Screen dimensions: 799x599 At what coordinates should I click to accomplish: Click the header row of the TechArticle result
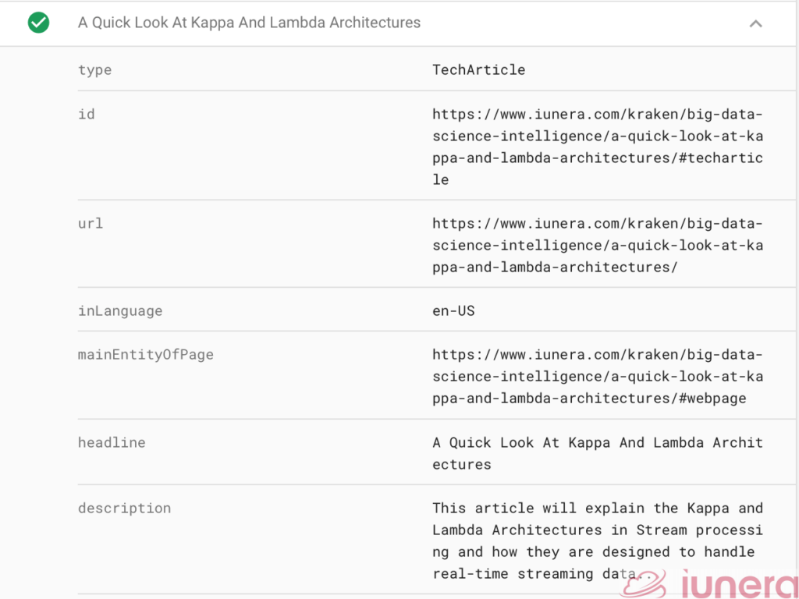(546, 23)
